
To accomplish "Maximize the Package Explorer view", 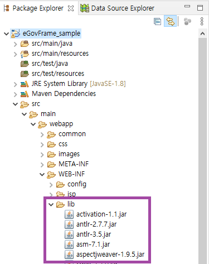I will click(x=200, y=8).
